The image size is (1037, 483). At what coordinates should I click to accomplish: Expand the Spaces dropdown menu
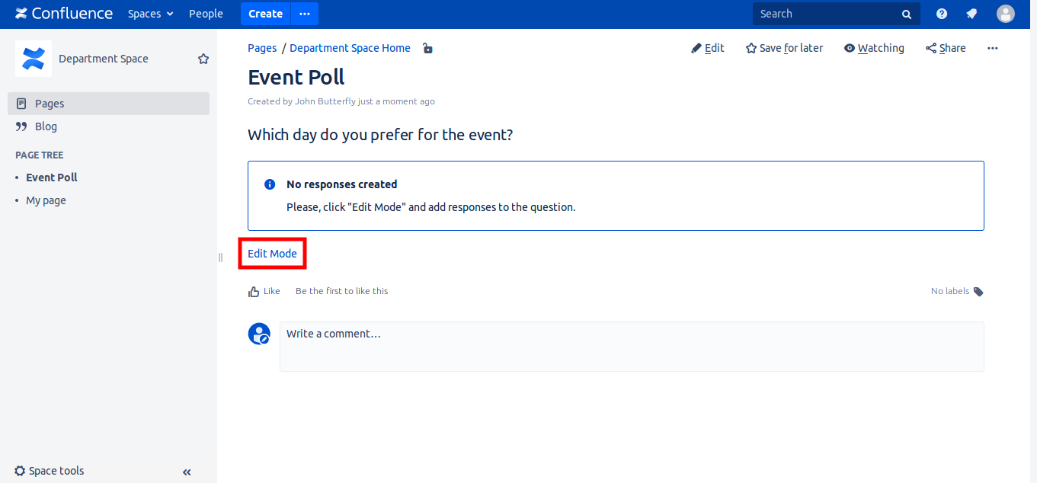[150, 14]
